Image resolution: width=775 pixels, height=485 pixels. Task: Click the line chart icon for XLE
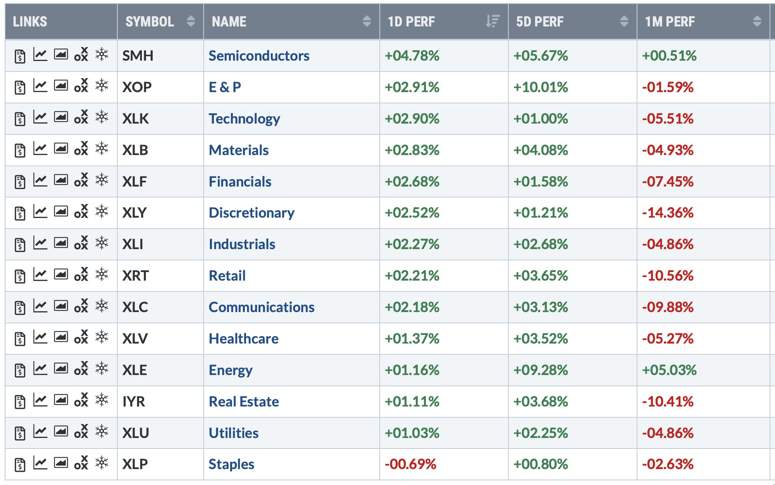pyautogui.click(x=40, y=368)
